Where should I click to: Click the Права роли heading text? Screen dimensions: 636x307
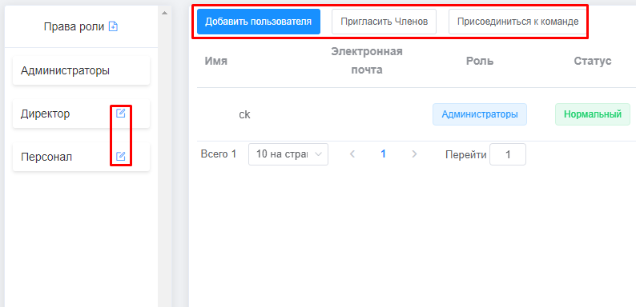click(74, 26)
